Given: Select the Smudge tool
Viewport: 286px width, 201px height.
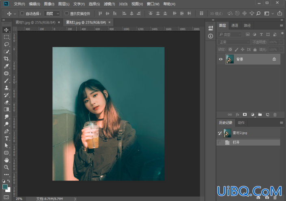Looking at the screenshot, I should [6, 116].
